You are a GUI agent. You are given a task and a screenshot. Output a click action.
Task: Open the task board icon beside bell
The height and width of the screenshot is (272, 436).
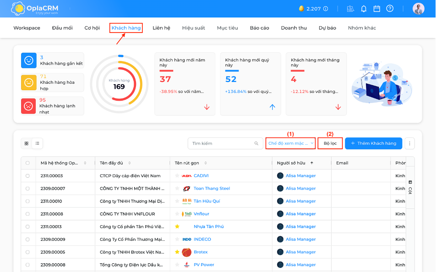coord(350,9)
